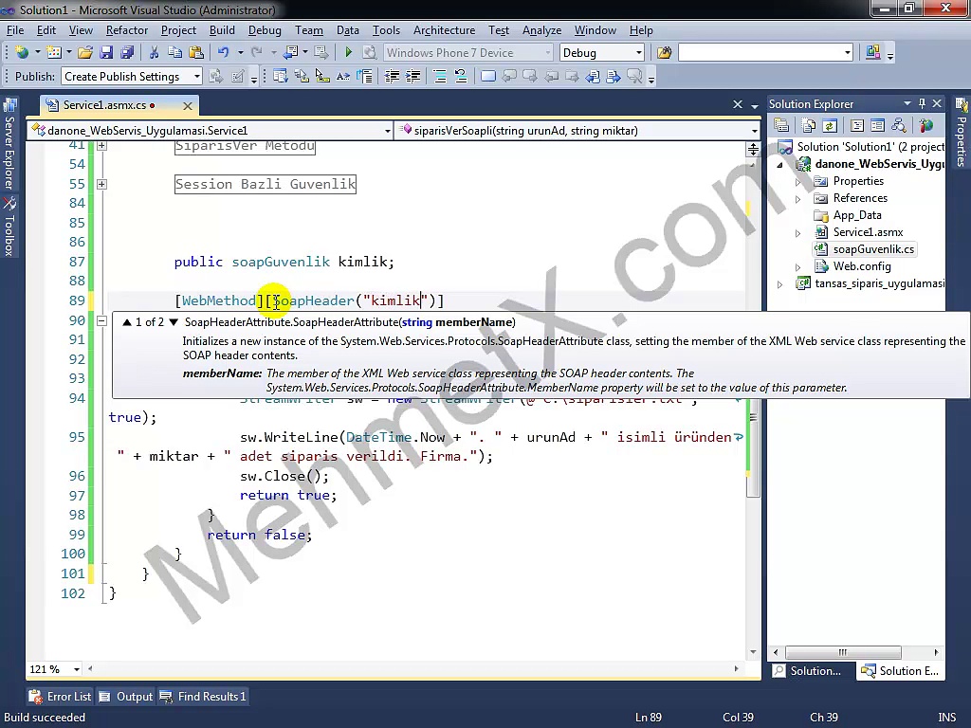The image size is (971, 728).
Task: Increase line indent using the toolbar icon
Action: click(412, 76)
